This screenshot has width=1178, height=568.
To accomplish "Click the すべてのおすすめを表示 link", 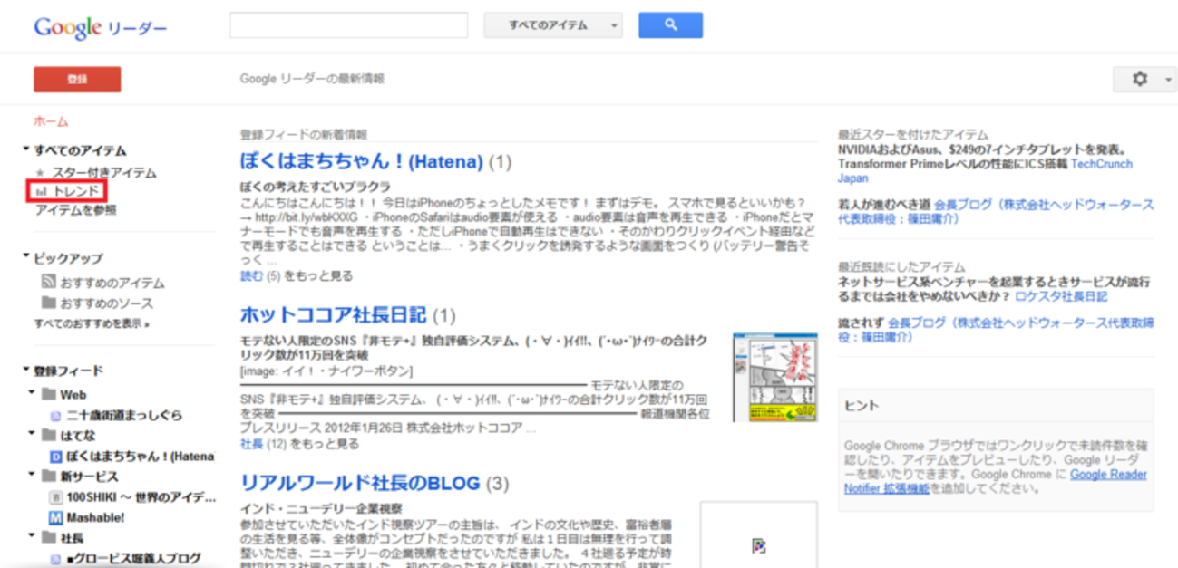I will click(92, 323).
